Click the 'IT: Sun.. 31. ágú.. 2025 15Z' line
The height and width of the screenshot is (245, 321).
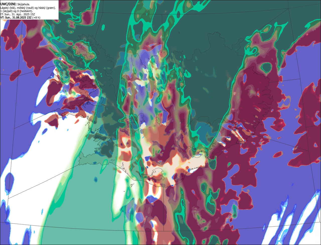coord(18,14)
